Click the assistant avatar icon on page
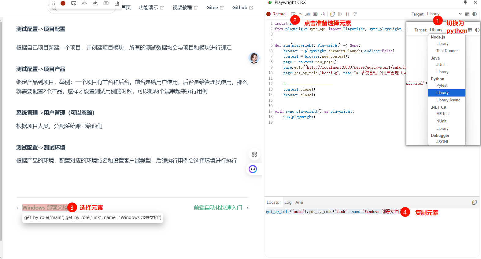The height and width of the screenshot is (259, 481). pos(254,58)
